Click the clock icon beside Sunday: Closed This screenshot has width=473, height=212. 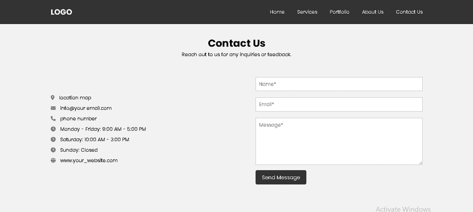click(53, 150)
